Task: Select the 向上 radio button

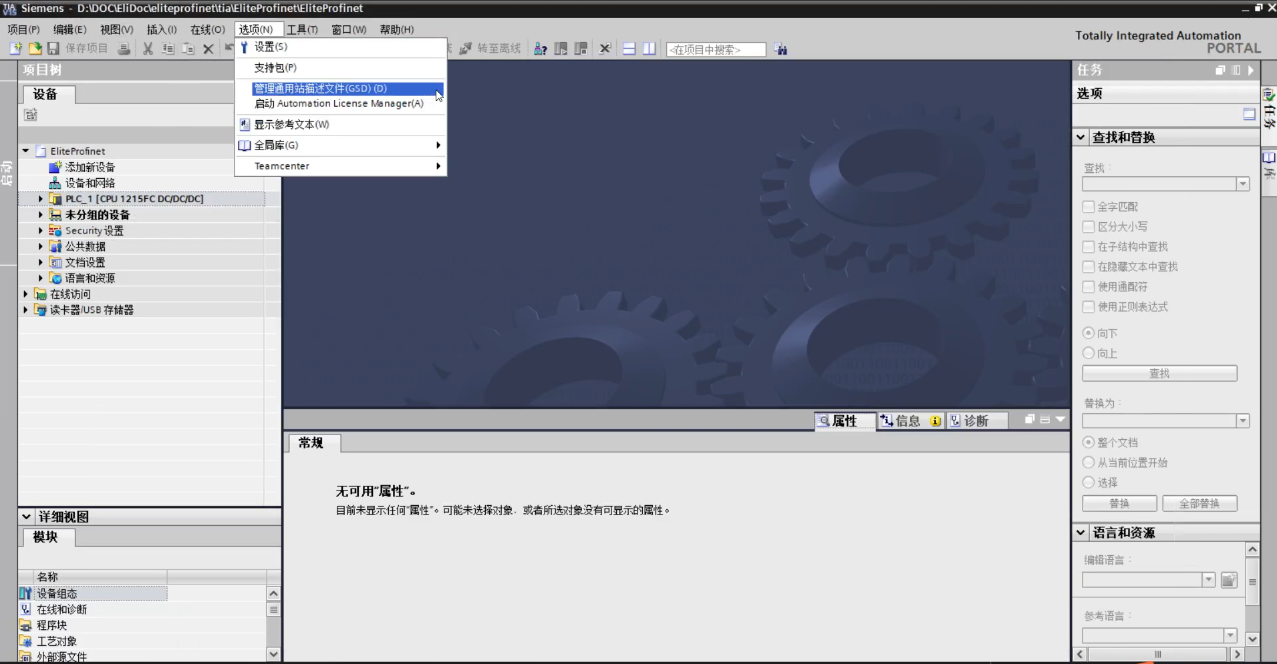Action: [x=1089, y=353]
